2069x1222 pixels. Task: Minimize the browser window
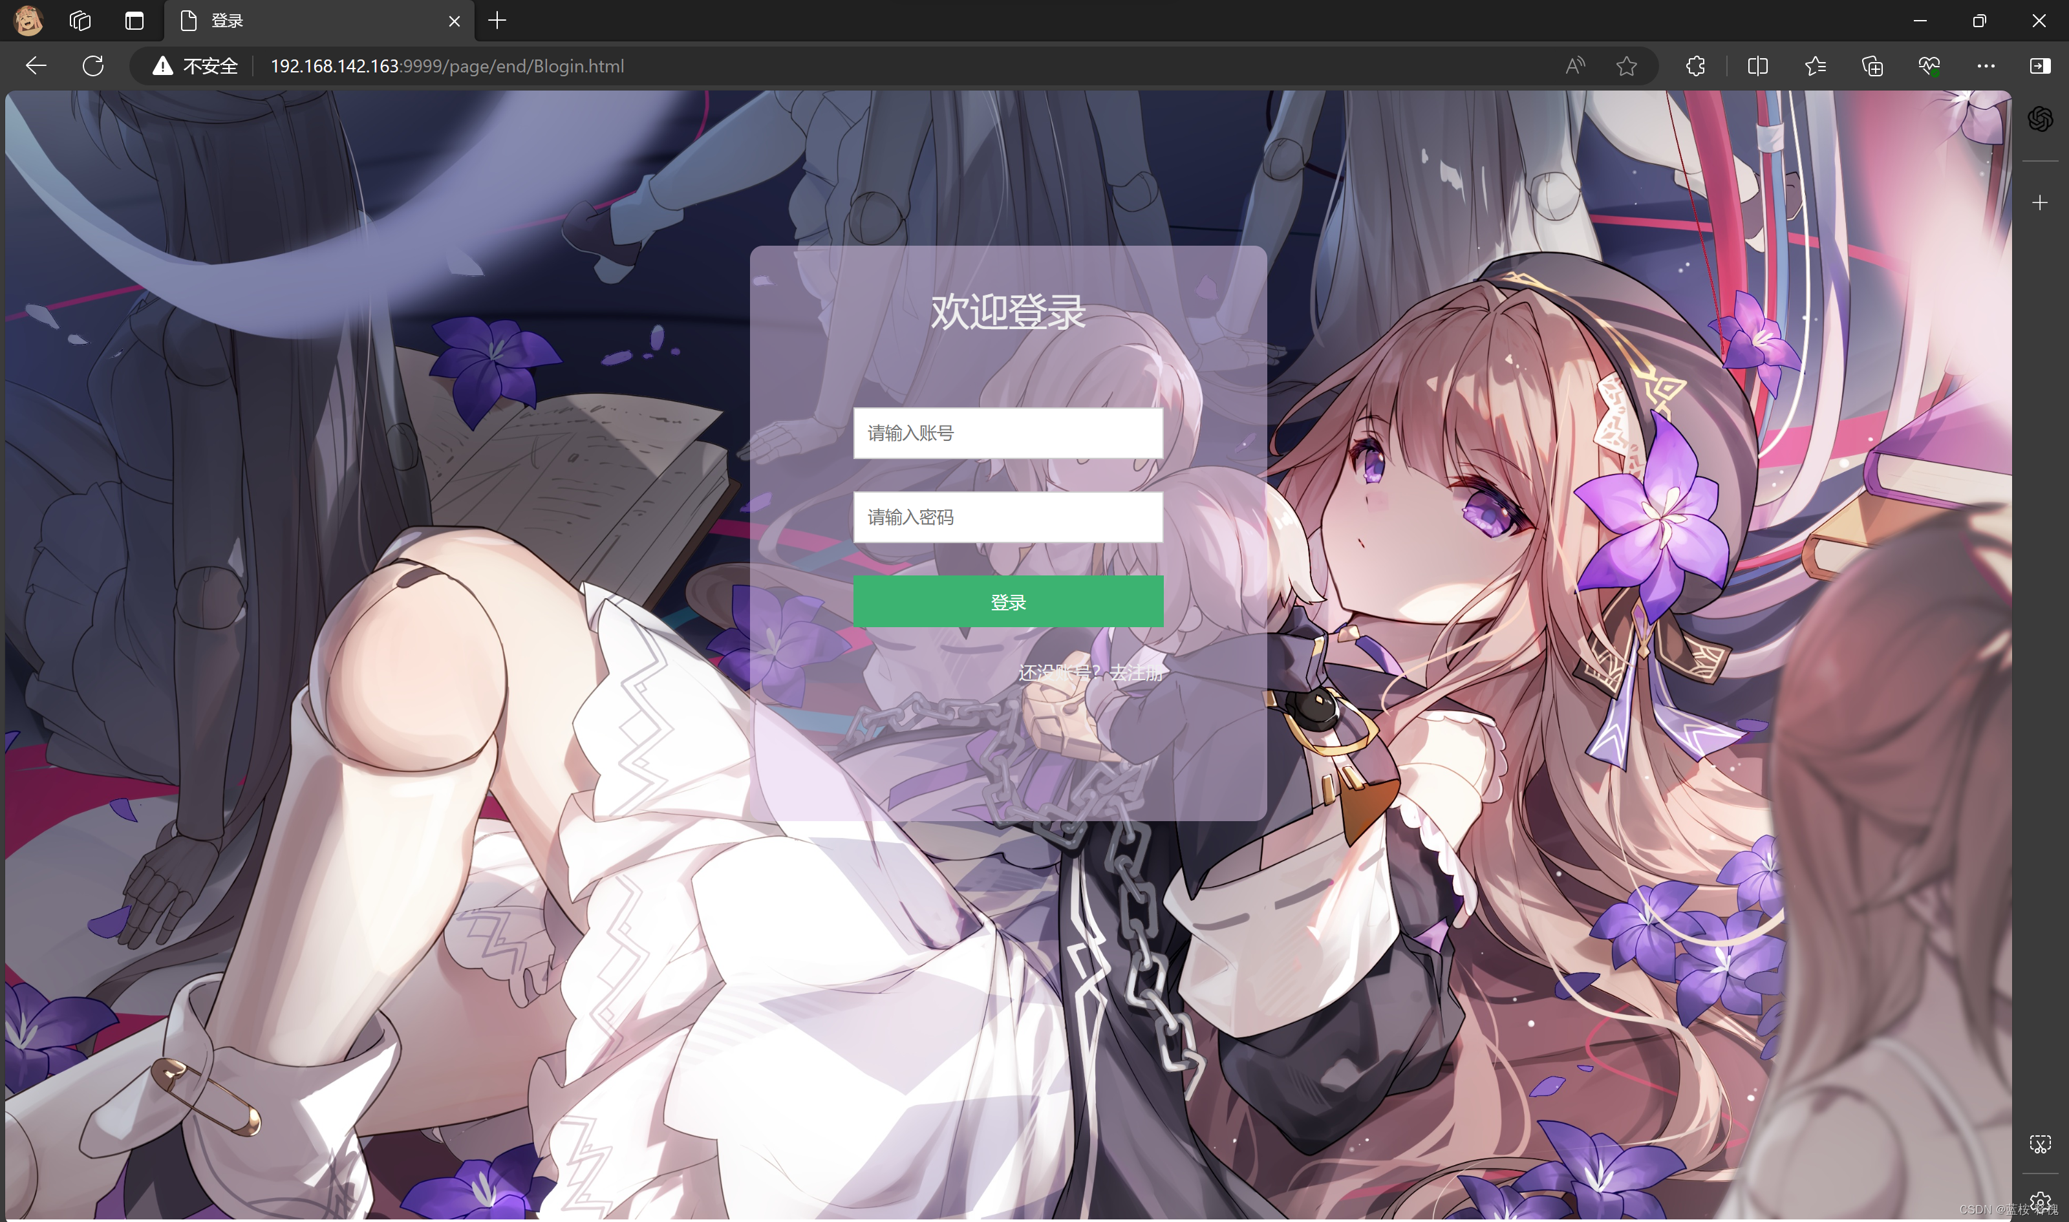tap(1920, 21)
